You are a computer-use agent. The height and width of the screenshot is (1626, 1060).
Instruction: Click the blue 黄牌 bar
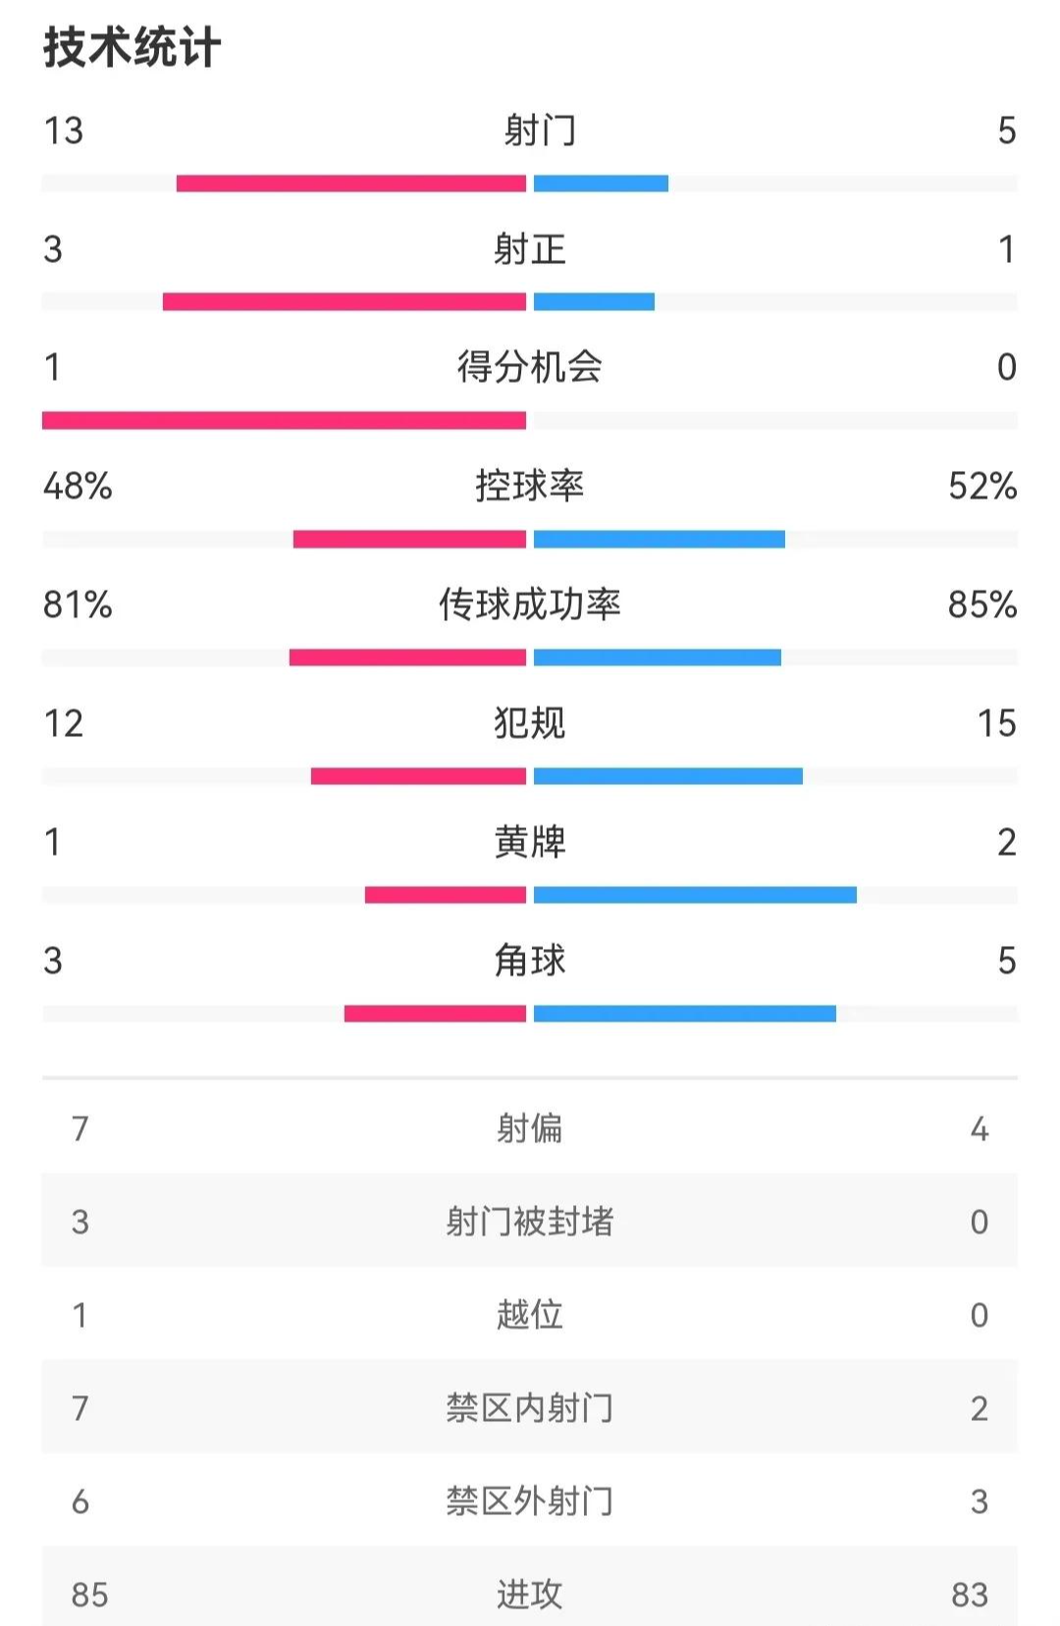coord(695,895)
